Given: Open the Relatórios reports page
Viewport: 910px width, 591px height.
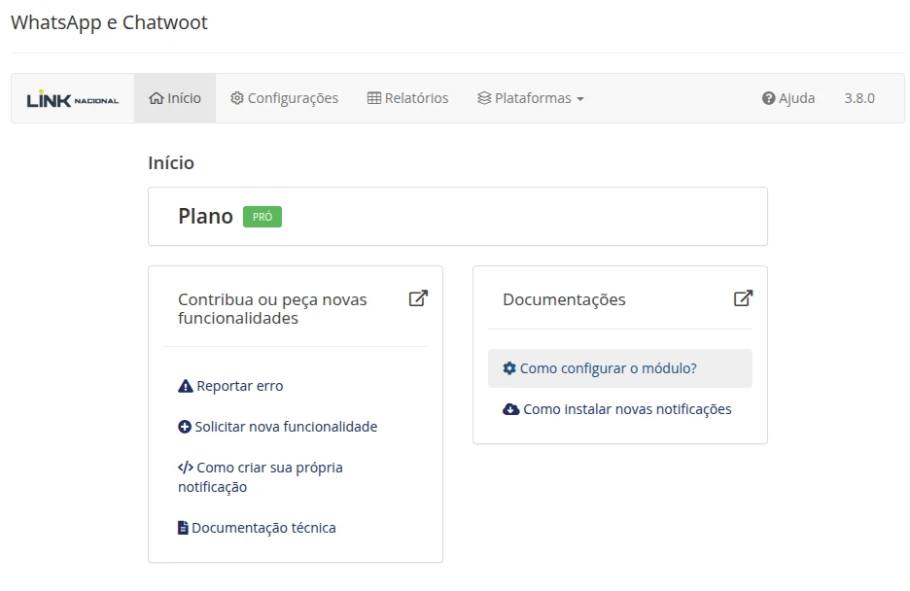Looking at the screenshot, I should point(407,98).
